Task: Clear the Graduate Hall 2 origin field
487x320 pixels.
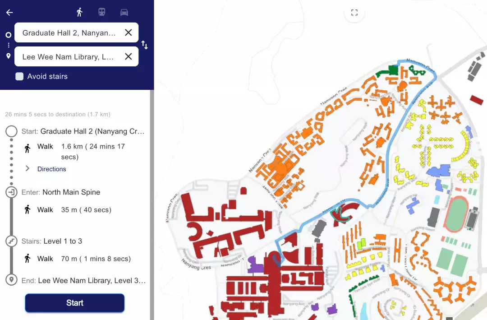Action: pos(129,32)
